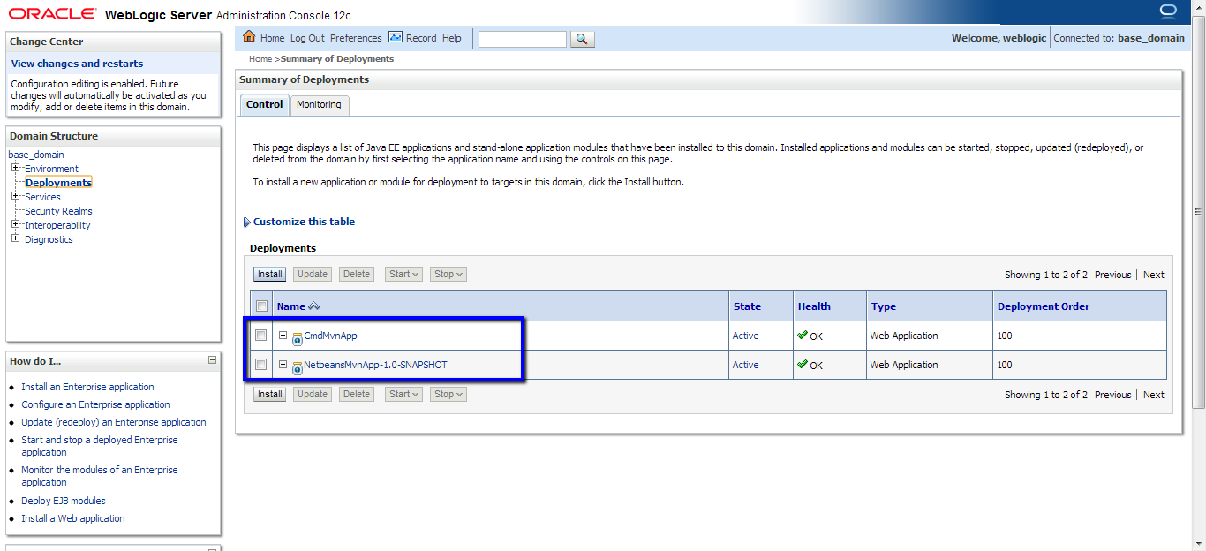Select the Control tab
Image resolution: width=1206 pixels, height=551 pixels.
pos(264,104)
